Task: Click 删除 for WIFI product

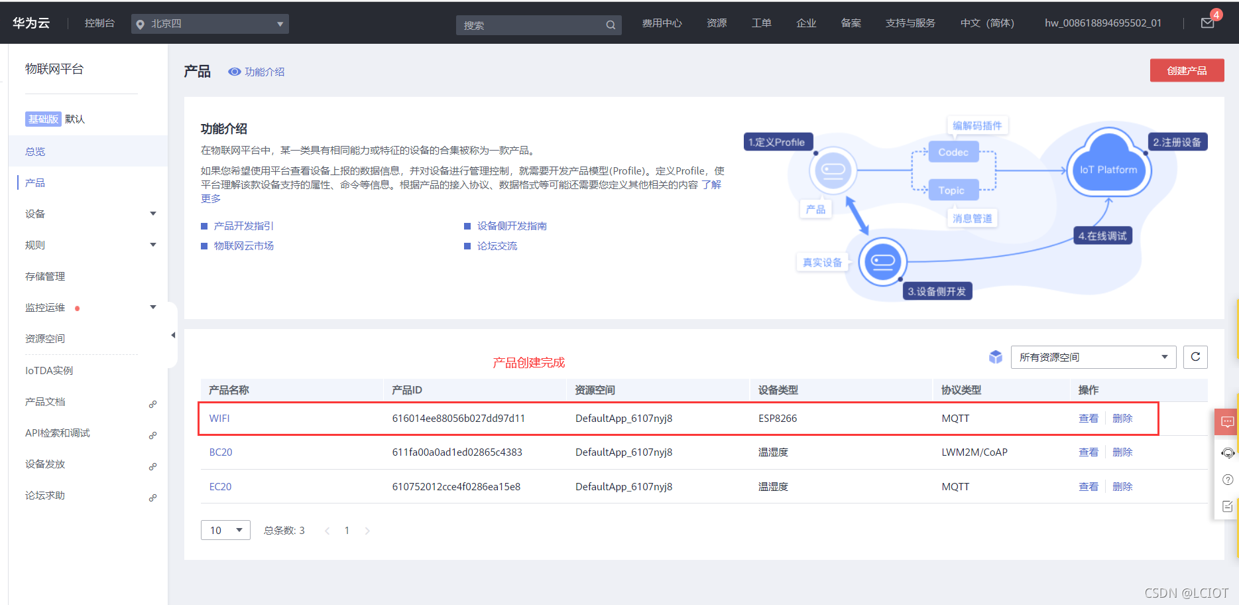Action: (1122, 419)
